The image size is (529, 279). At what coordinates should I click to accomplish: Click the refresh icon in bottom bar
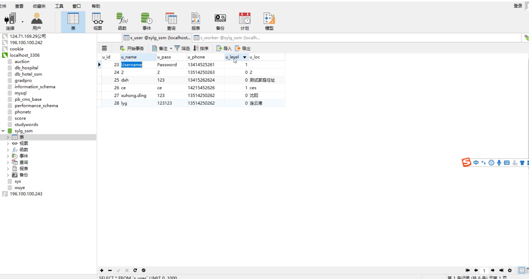point(135,270)
